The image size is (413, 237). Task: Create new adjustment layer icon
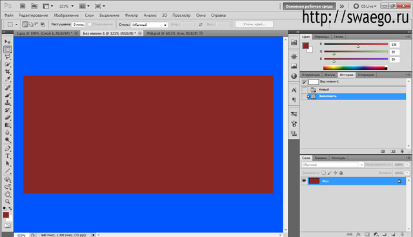[376, 234]
